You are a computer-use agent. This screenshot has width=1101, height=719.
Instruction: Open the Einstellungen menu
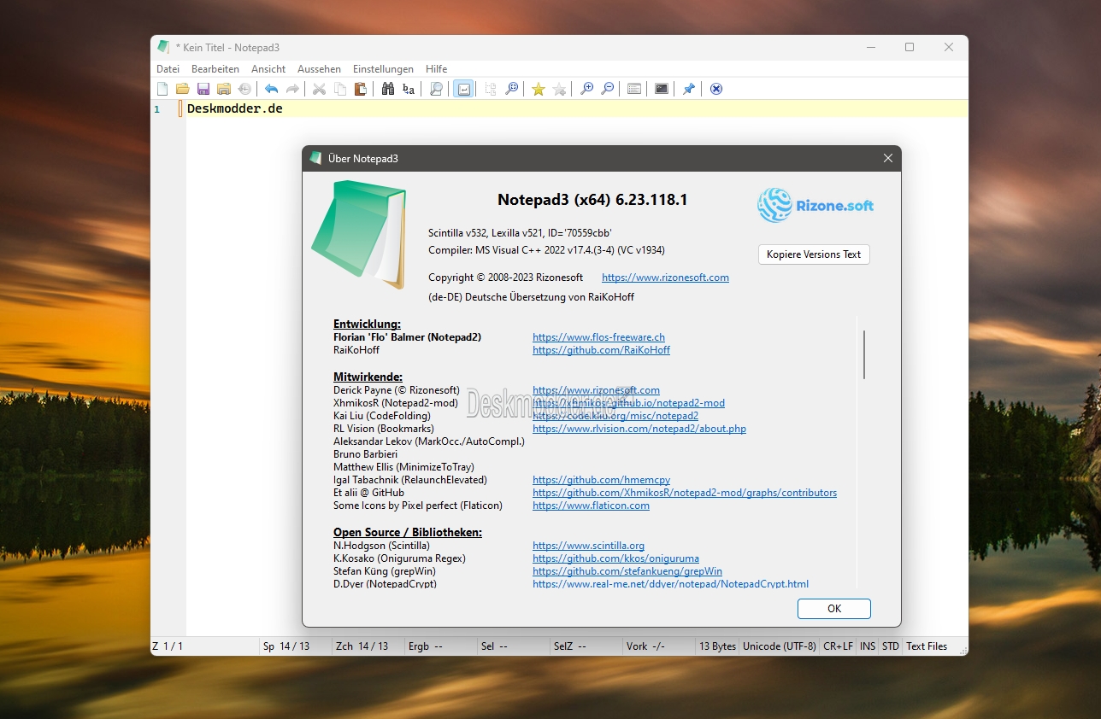point(383,69)
